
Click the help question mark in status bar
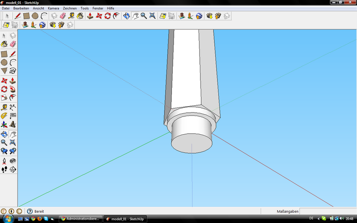[x=30, y=211]
